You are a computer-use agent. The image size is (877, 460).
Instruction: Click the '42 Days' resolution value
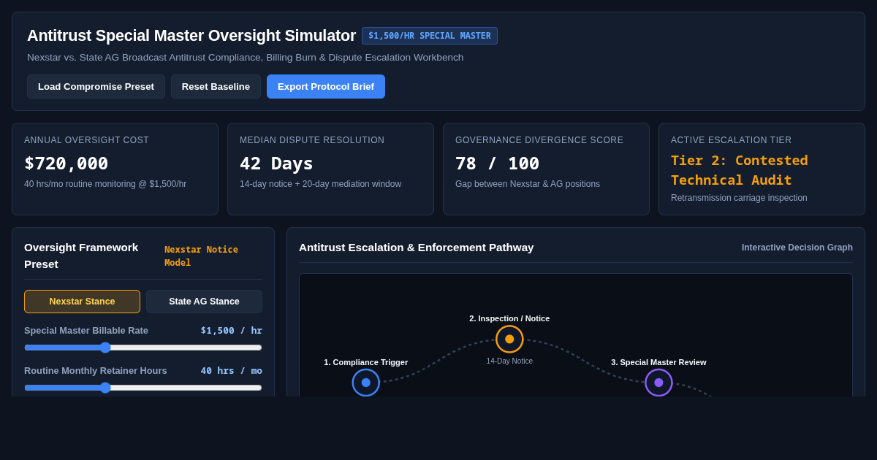tap(276, 164)
